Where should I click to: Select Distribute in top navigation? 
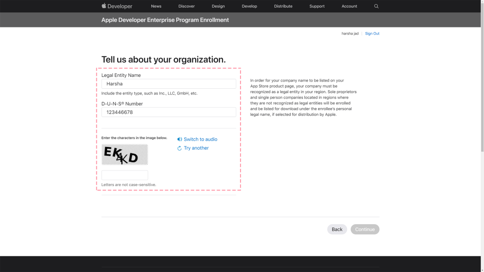[283, 6]
